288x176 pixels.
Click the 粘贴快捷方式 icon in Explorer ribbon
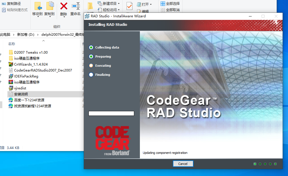(4, 10)
